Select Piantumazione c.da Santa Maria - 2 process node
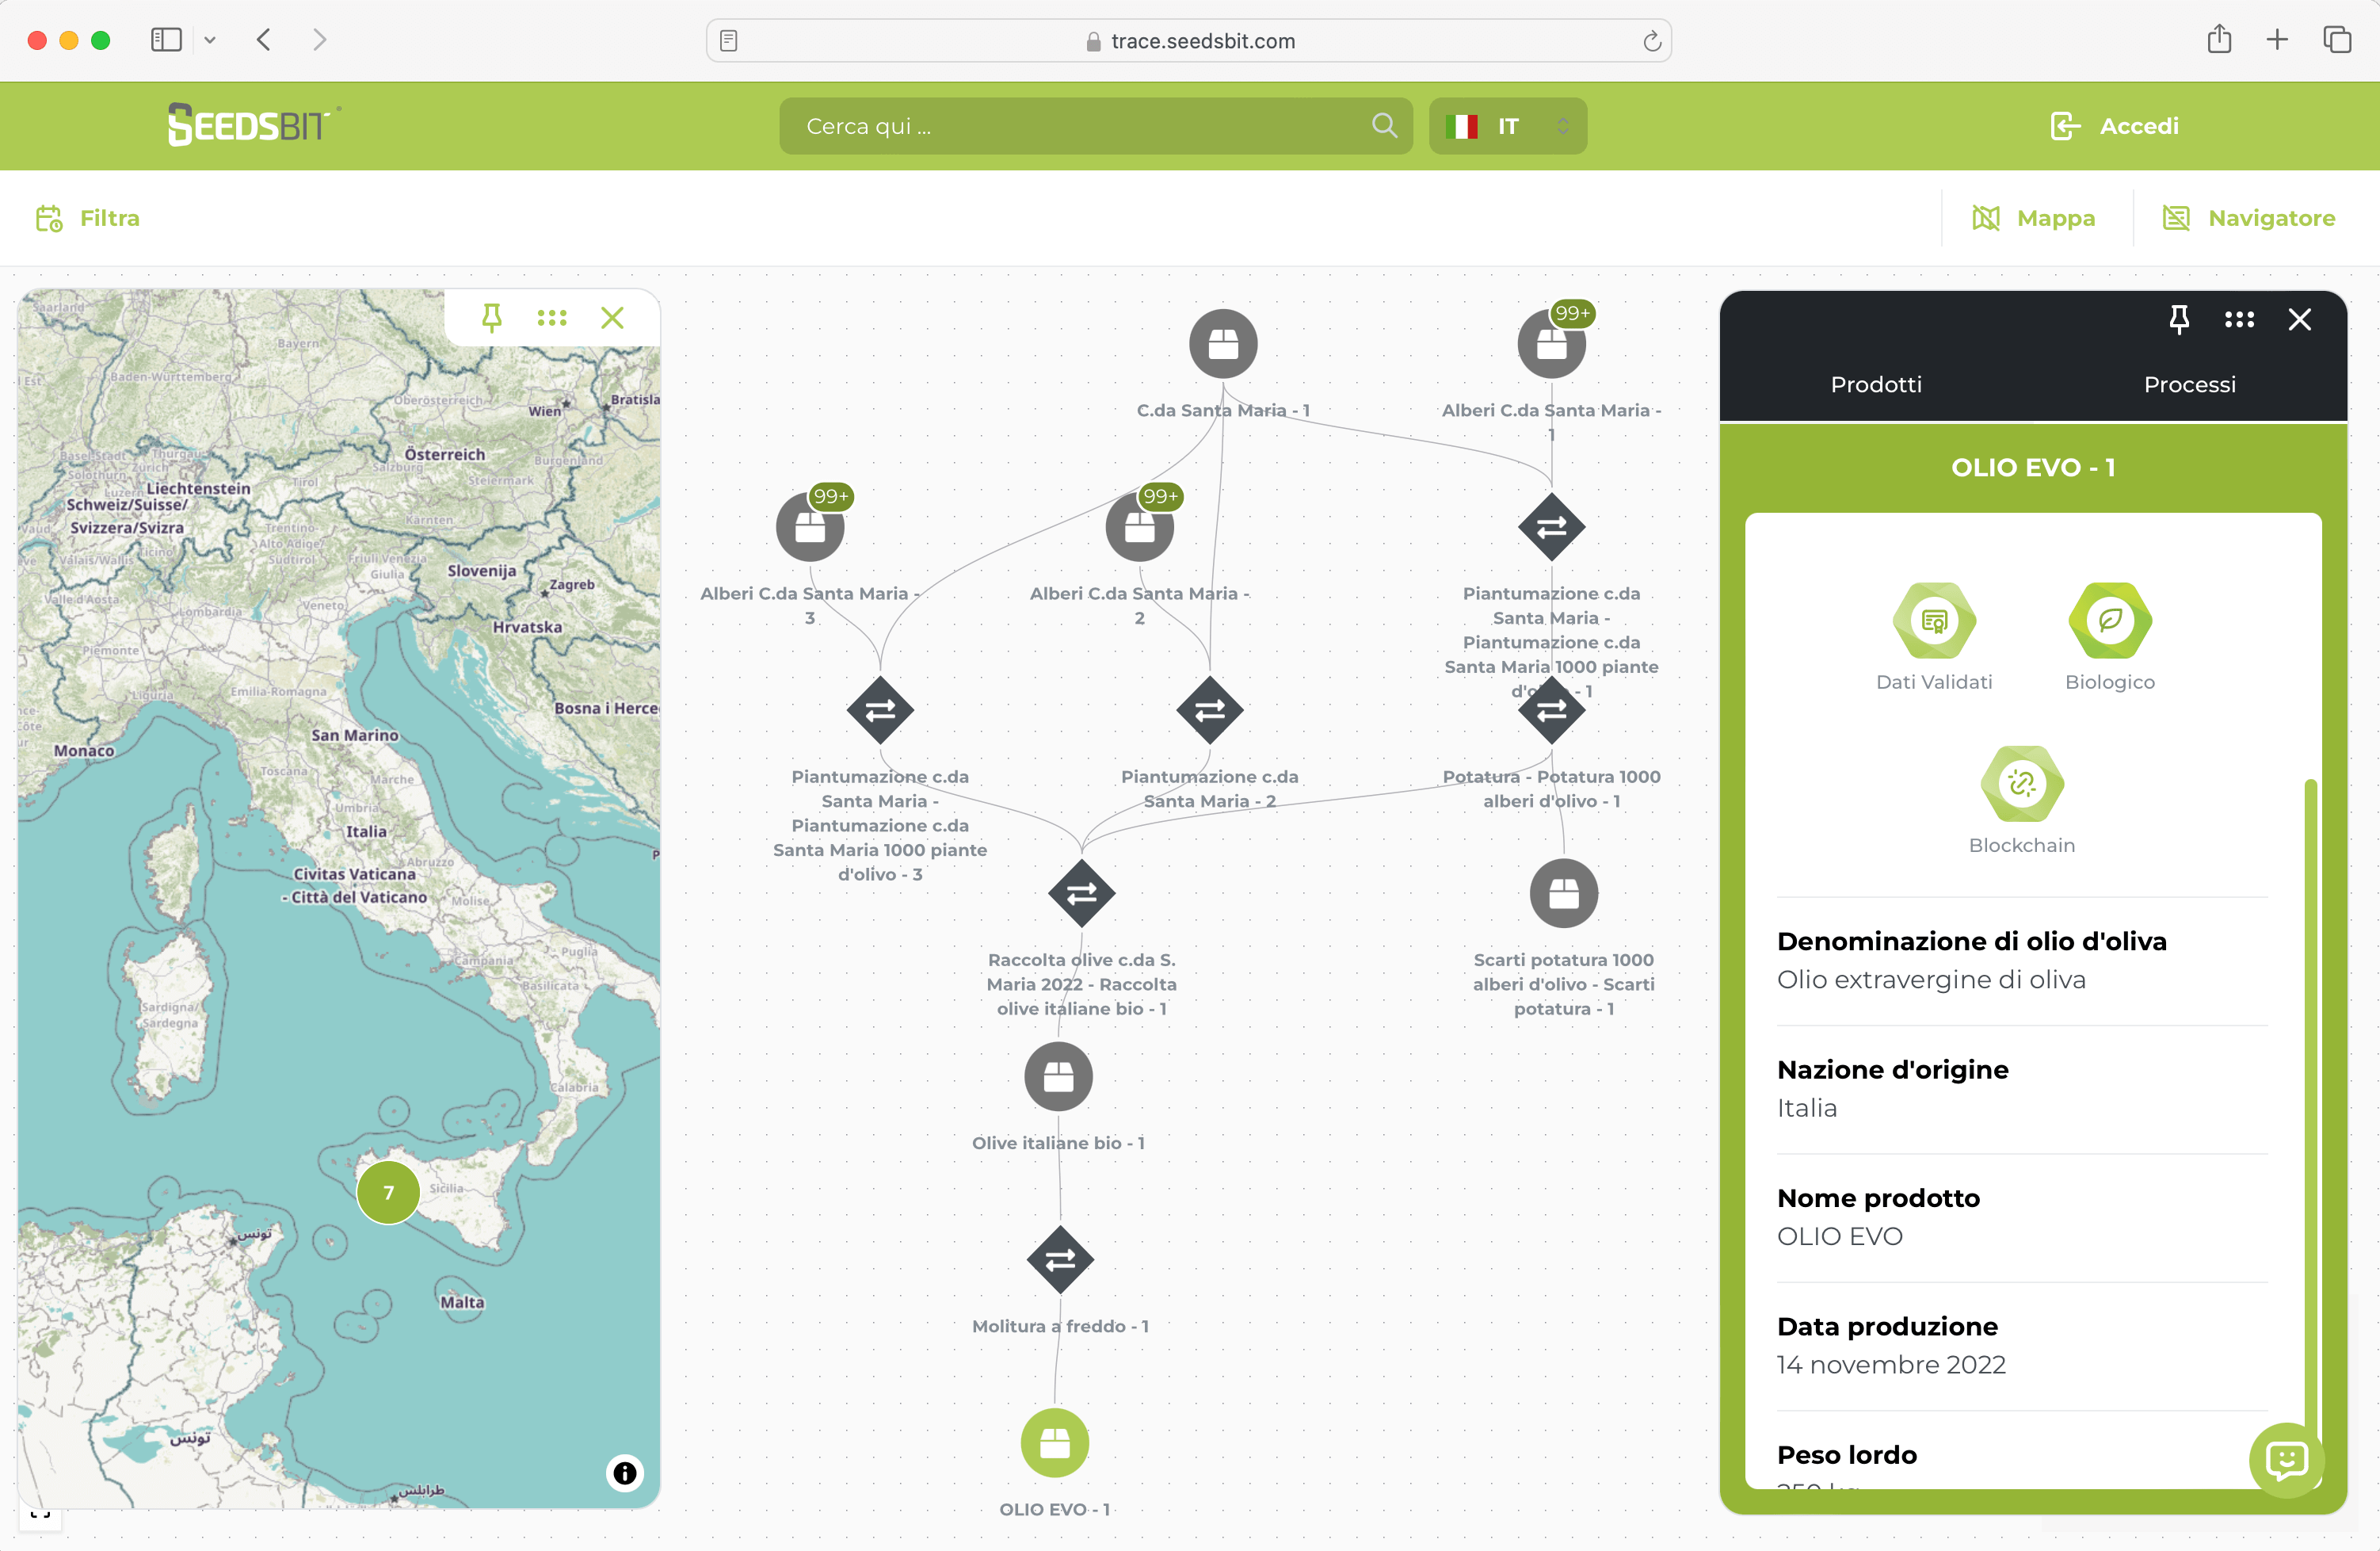2380x1551 pixels. [x=1210, y=709]
